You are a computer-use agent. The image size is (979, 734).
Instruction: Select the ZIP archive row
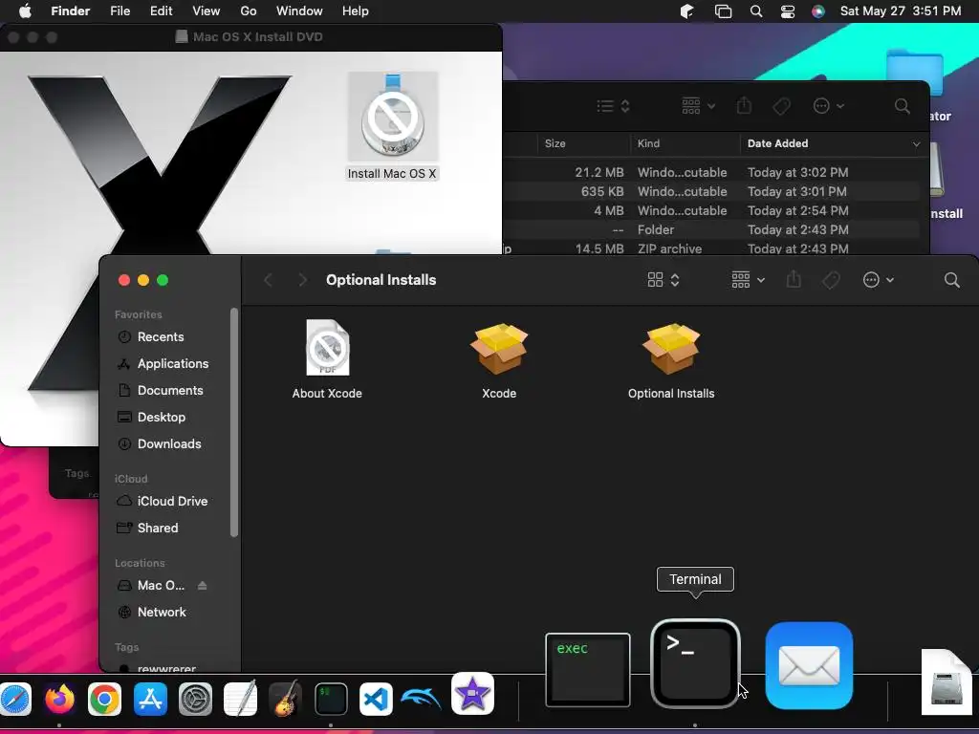[x=711, y=249]
